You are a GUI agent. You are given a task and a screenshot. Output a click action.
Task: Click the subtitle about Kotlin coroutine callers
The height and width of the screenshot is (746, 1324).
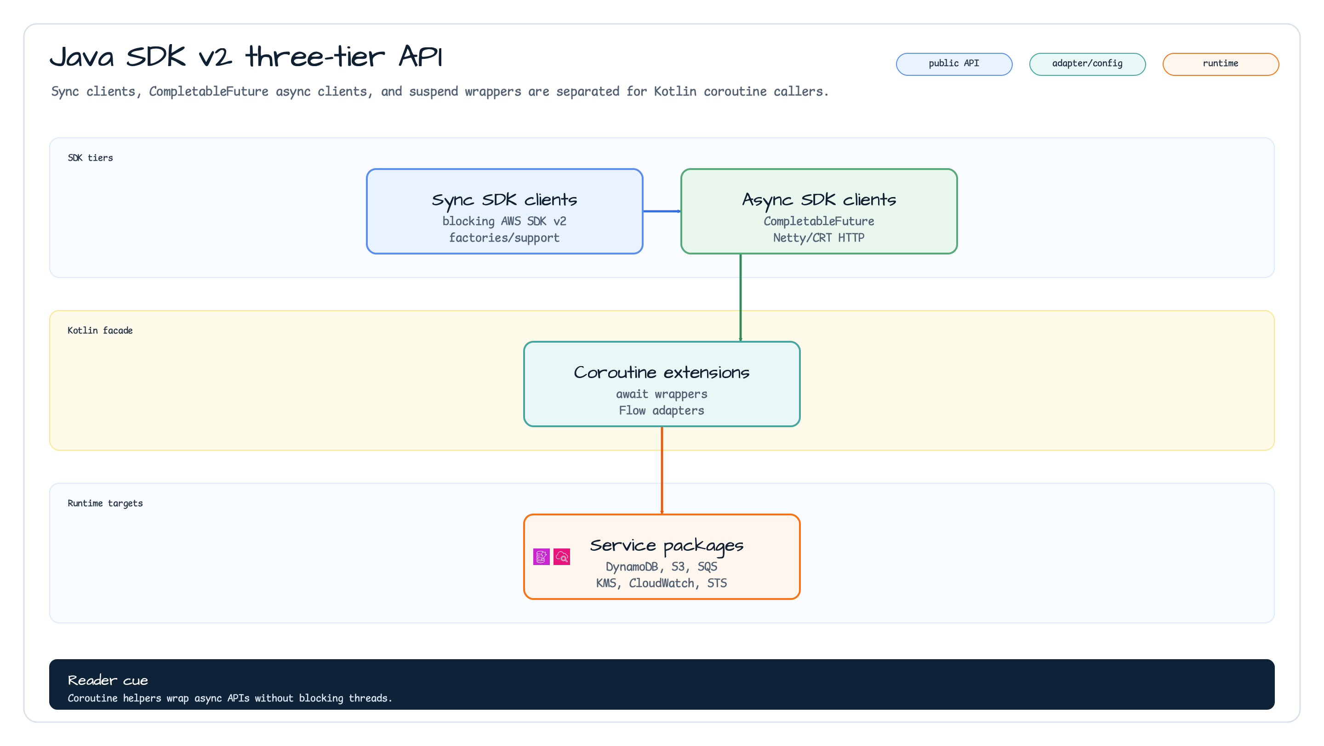pos(440,91)
